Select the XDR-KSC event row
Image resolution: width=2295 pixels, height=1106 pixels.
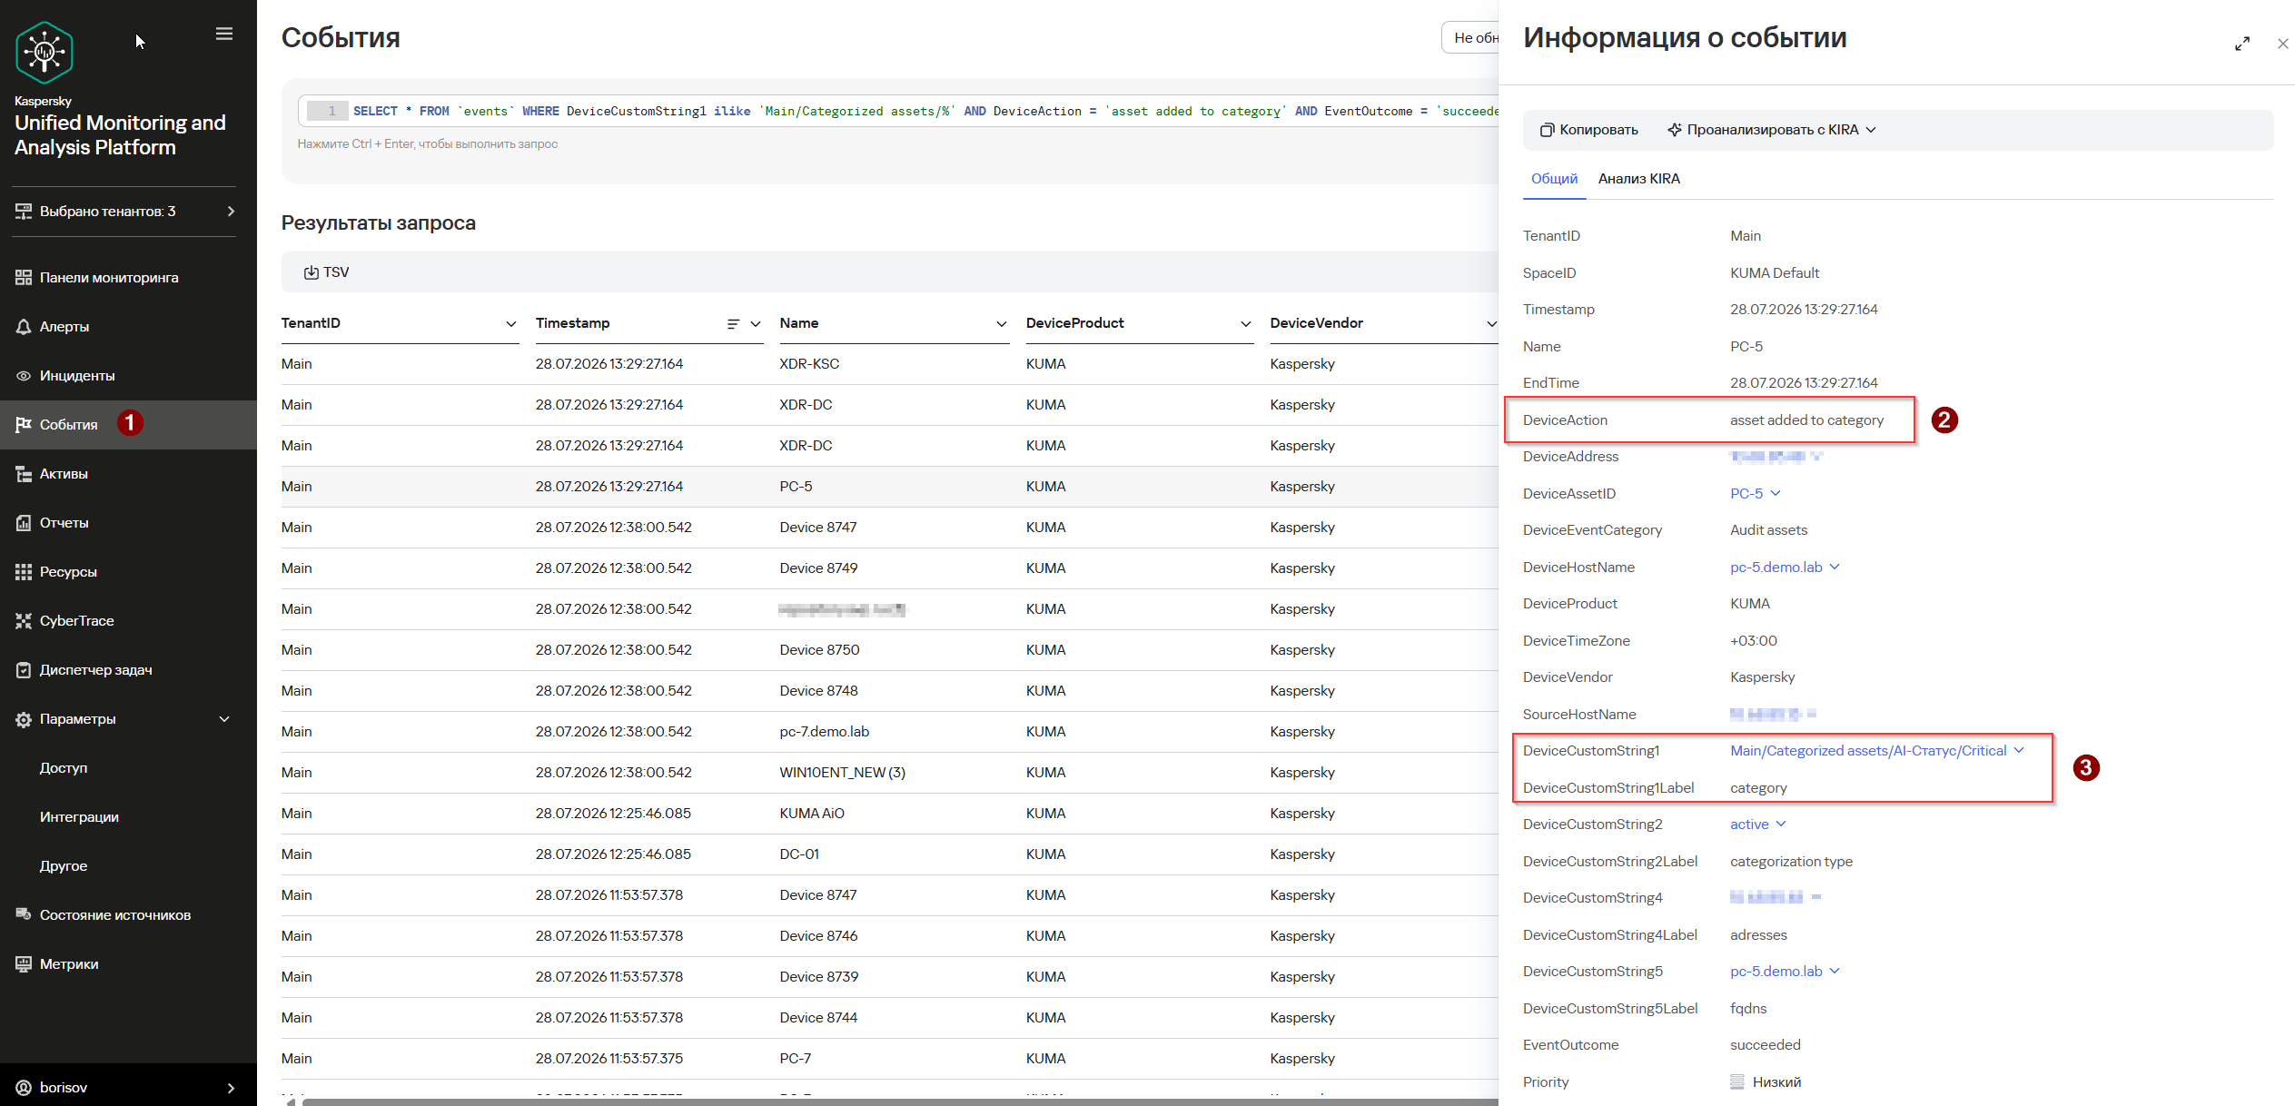[889, 364]
